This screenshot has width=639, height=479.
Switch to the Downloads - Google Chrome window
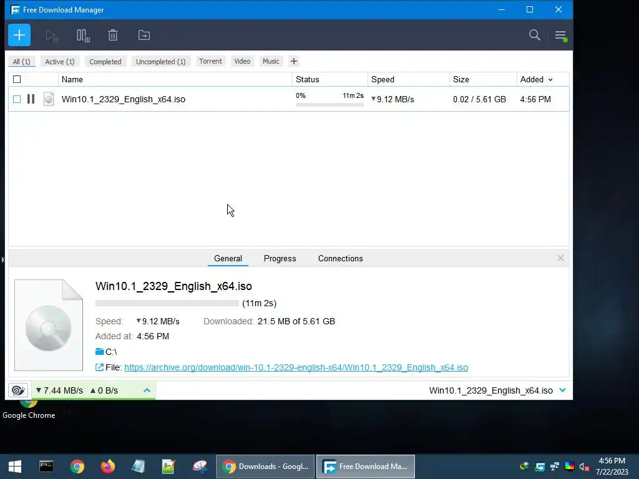265,467
